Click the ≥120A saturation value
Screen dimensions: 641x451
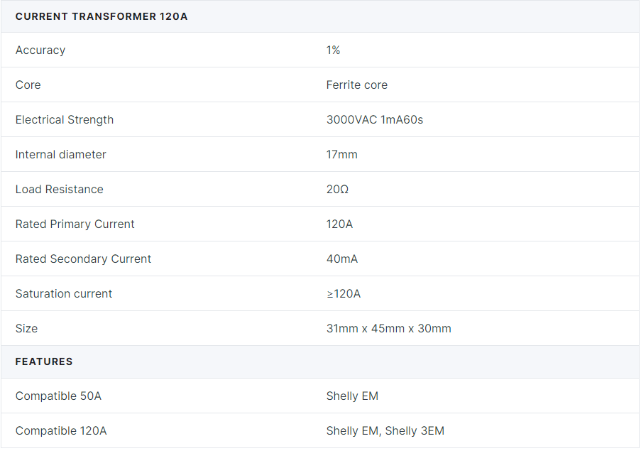[344, 293]
